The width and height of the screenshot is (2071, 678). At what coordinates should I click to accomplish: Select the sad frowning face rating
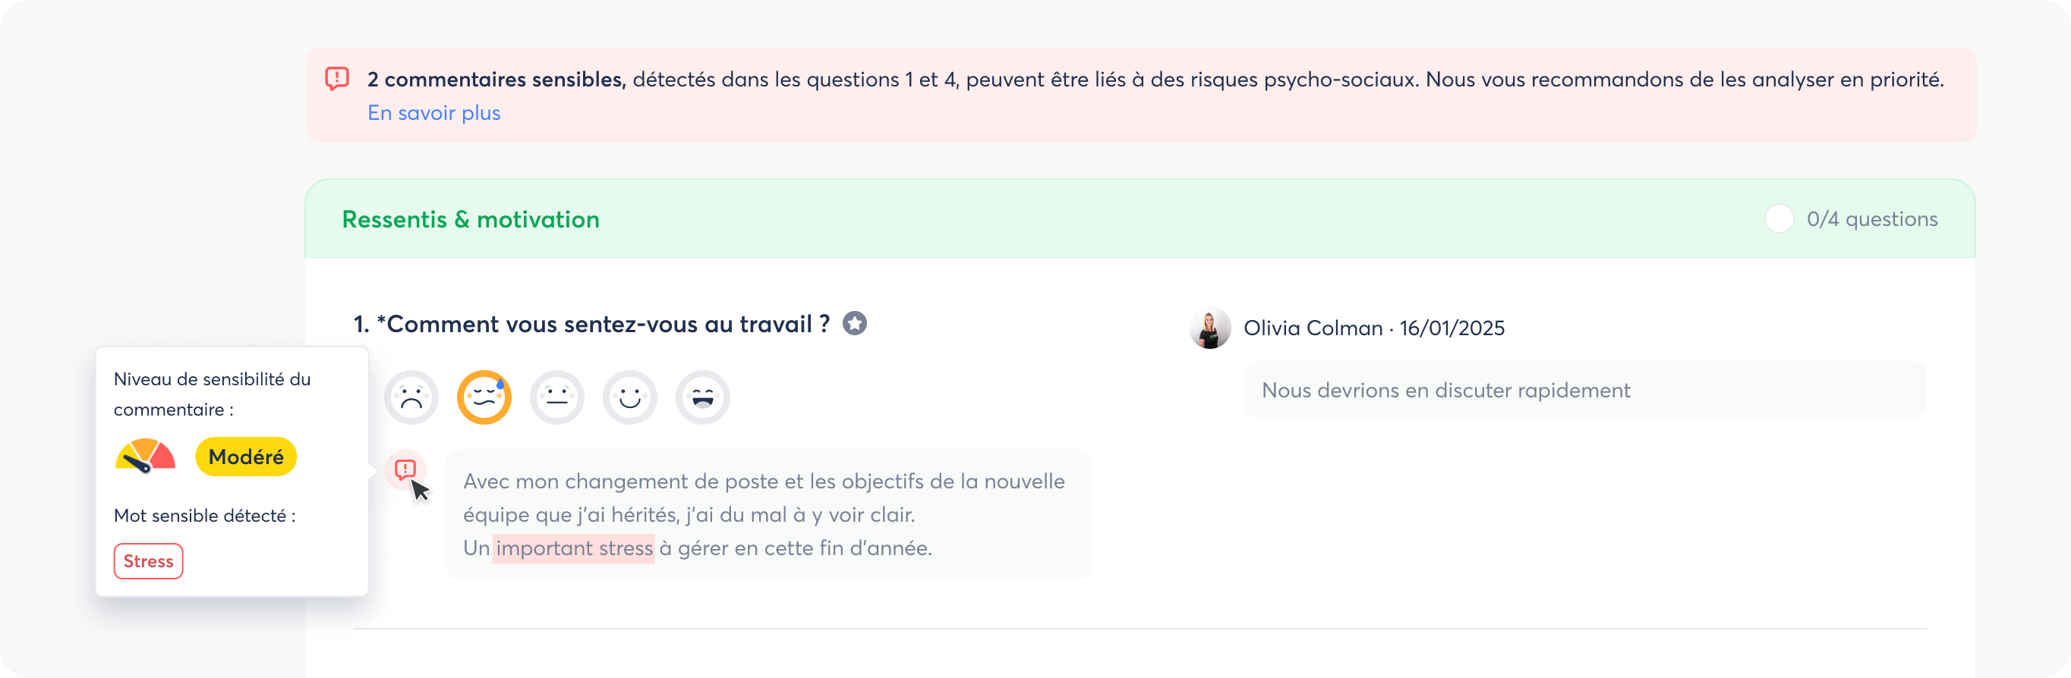coord(411,397)
